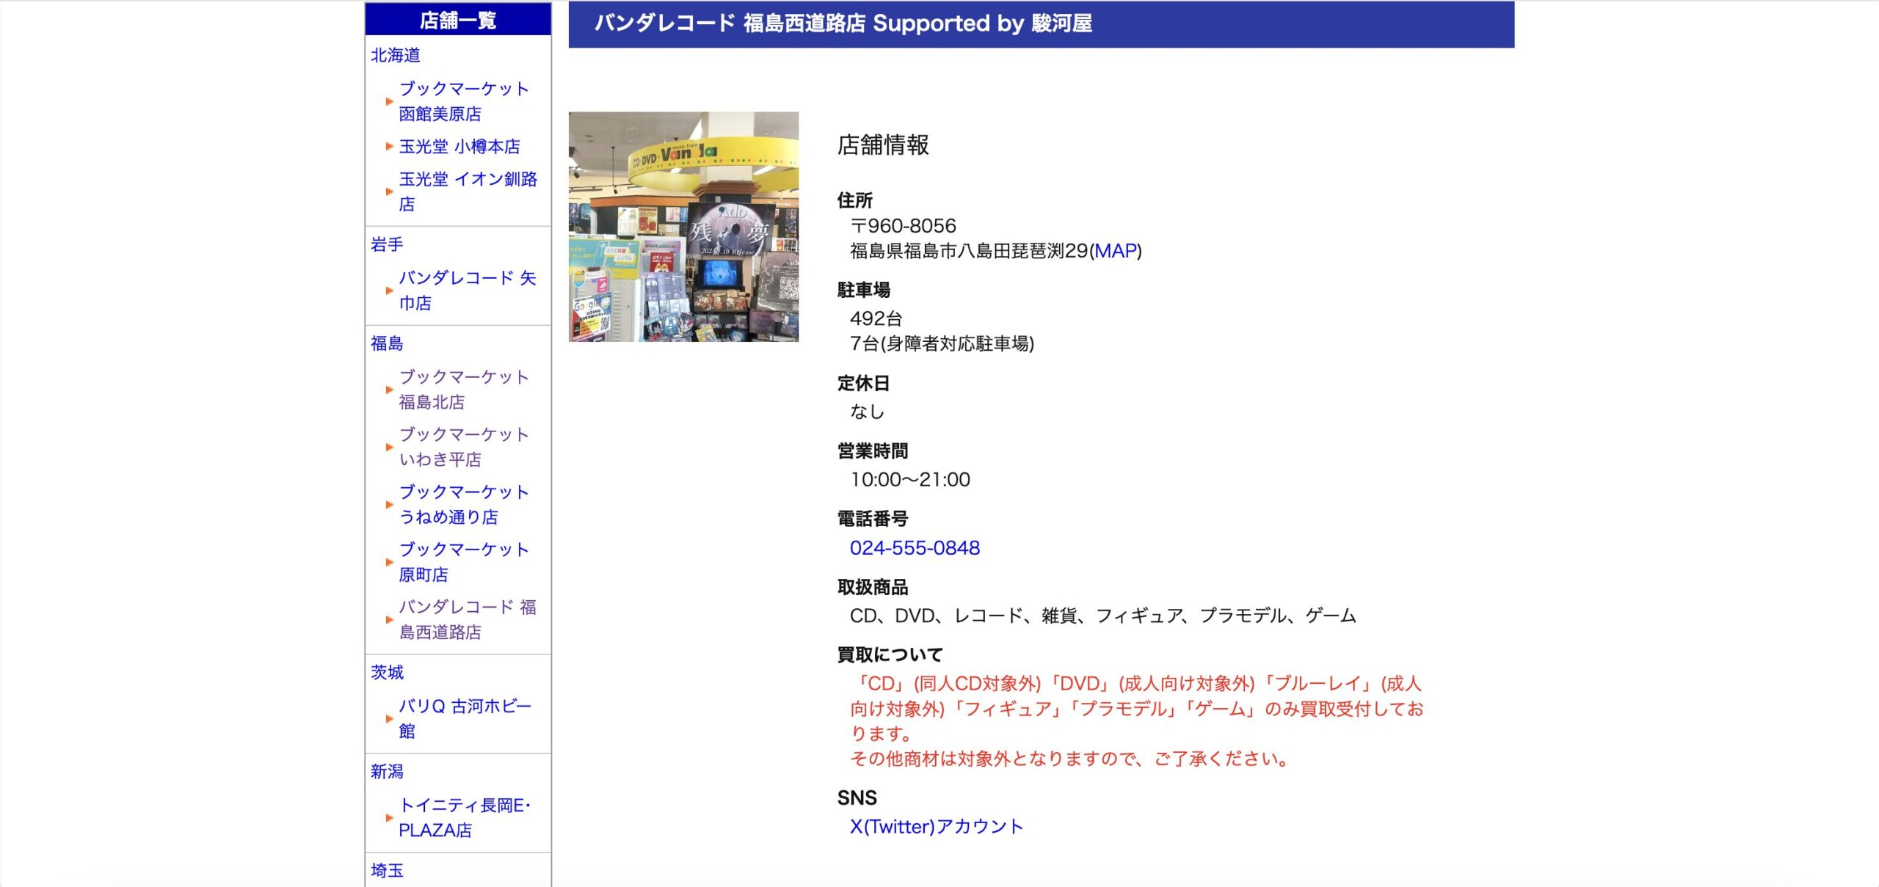
Task: Click orange arrow beside ブックマーケット 福島北店
Action: coord(389,390)
